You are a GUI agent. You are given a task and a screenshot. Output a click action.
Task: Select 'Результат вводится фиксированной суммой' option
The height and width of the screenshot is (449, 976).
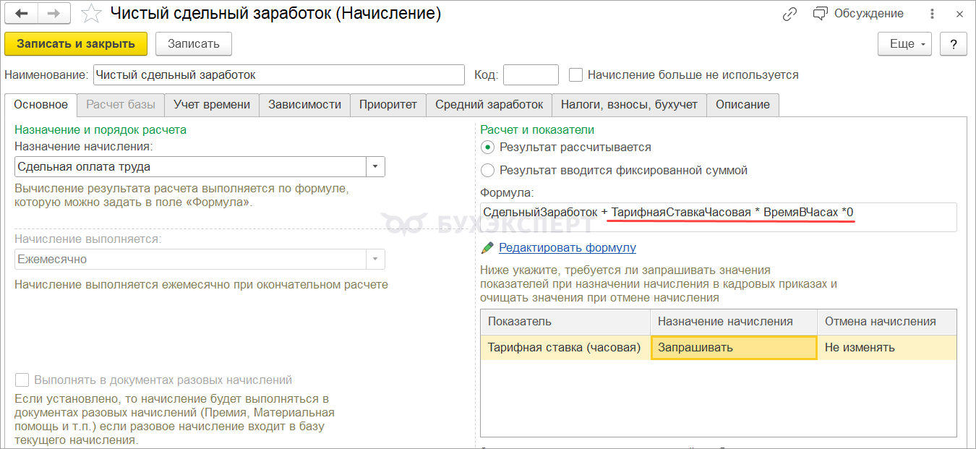488,171
